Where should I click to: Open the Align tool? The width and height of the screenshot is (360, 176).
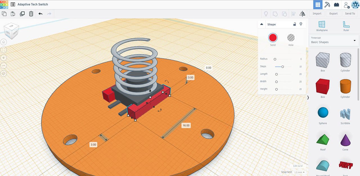pyautogui.click(x=293, y=14)
